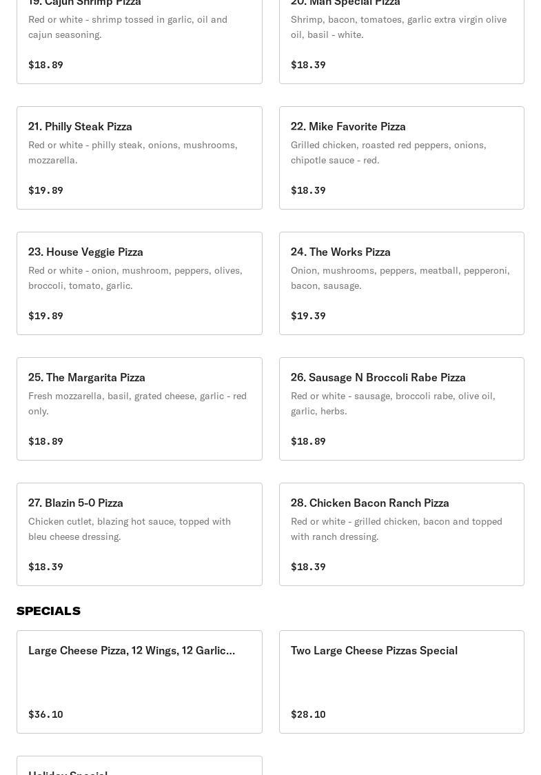
Task: Choose the House Veggie Pizza item
Action: [x=139, y=283]
